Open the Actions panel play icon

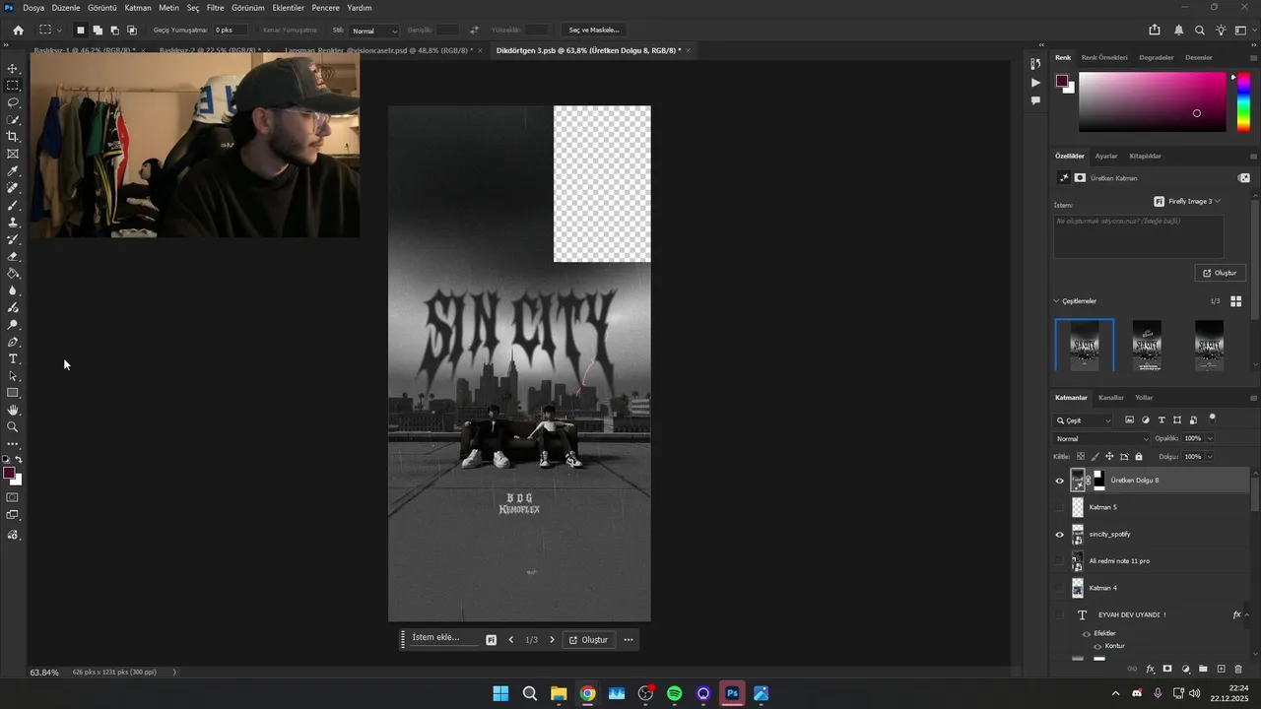pyautogui.click(x=1035, y=83)
